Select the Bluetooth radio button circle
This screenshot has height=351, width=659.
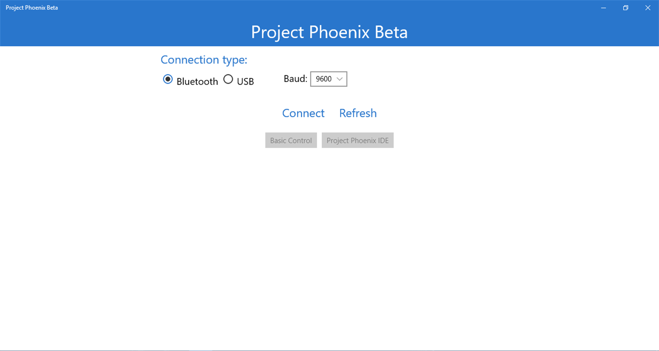tap(168, 80)
